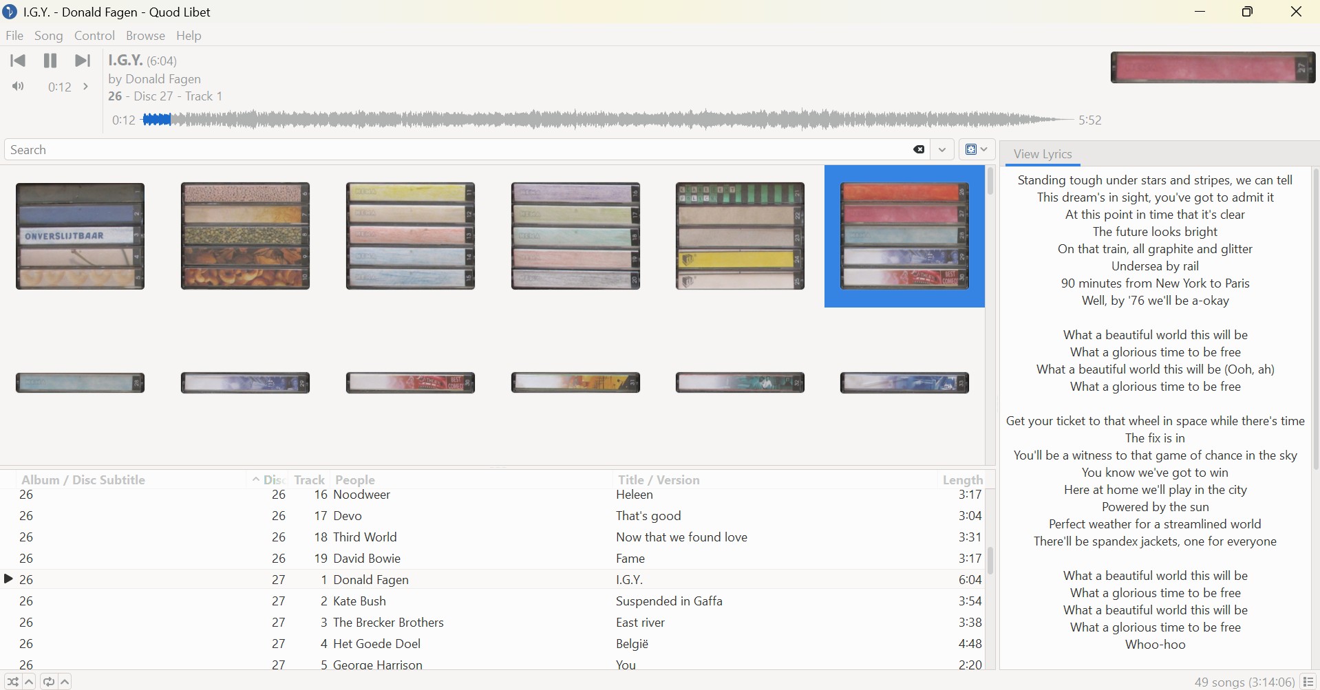Toggle repeat playback mode
The height and width of the screenshot is (690, 1320).
click(x=48, y=682)
